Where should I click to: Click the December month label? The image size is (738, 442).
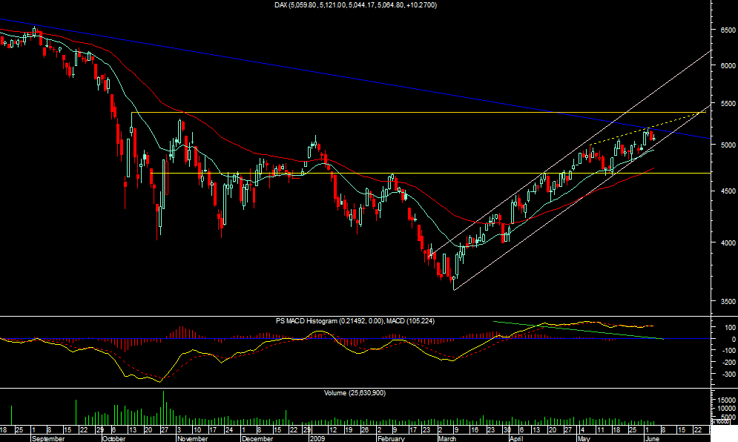point(257,438)
